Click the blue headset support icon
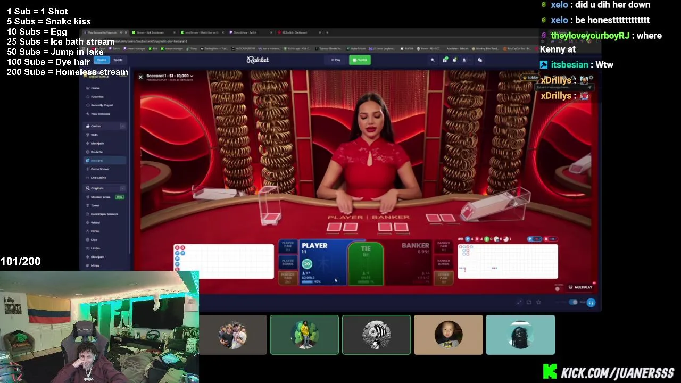This screenshot has height=383, width=681. click(591, 303)
